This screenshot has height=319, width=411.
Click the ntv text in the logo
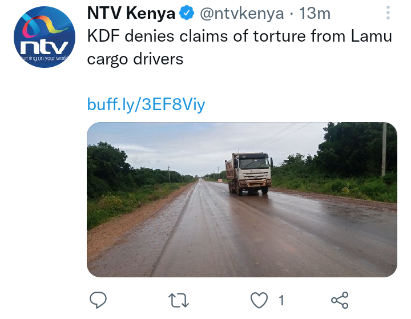point(45,47)
